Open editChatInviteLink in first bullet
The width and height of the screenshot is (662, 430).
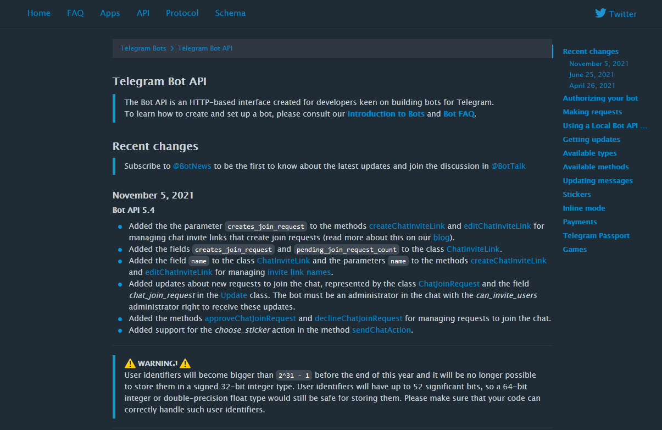click(x=497, y=226)
